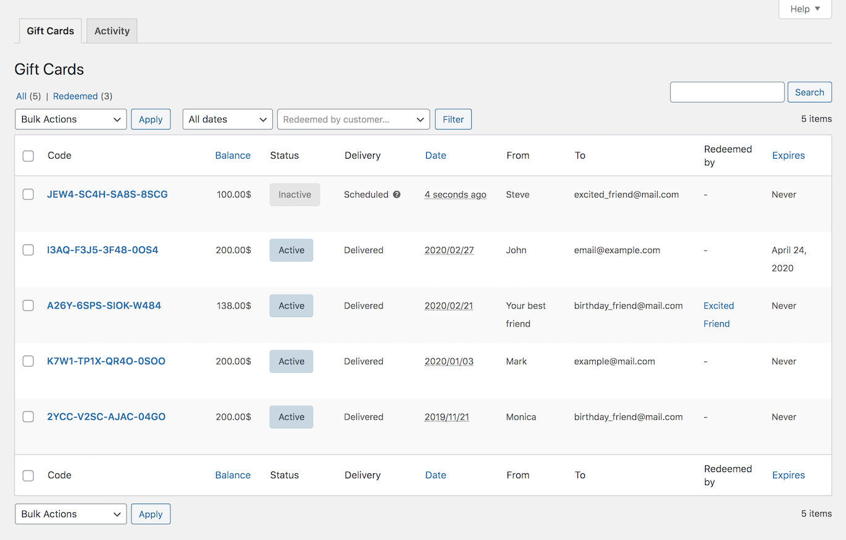This screenshot has height=540, width=846.
Task: Sort by Expires in the table footer
Action: (789, 475)
